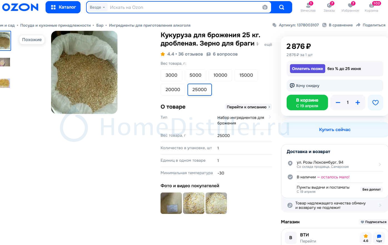This screenshot has width=388, height=245.
Task: Select the 3000 g weight option
Action: 171,75
